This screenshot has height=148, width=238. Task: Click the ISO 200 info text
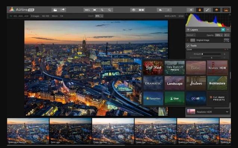point(46,16)
